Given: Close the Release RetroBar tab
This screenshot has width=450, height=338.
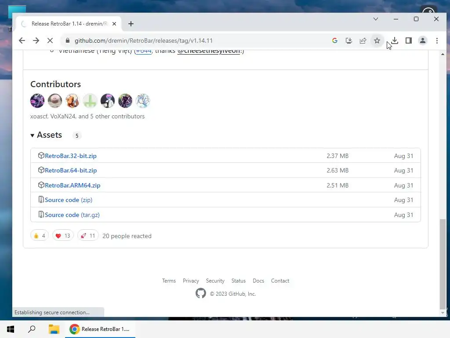Looking at the screenshot, I should click(x=114, y=24).
